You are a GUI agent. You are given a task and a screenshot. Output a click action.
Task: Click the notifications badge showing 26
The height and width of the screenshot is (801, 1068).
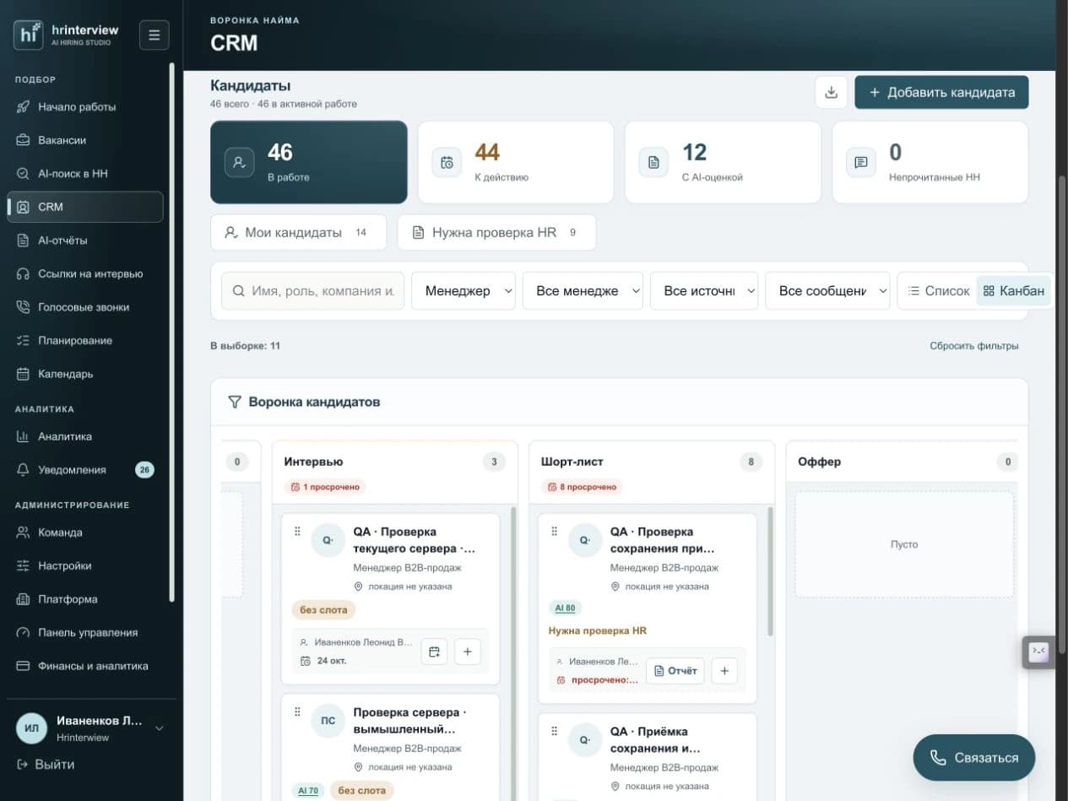point(144,470)
